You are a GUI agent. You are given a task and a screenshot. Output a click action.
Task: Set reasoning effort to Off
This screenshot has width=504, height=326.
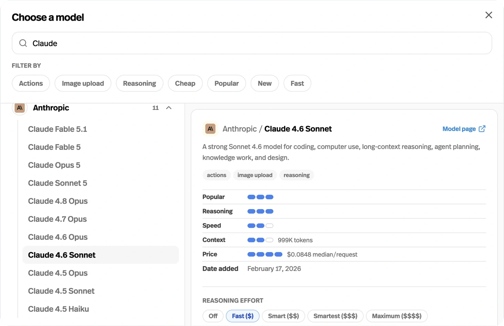[213, 316]
